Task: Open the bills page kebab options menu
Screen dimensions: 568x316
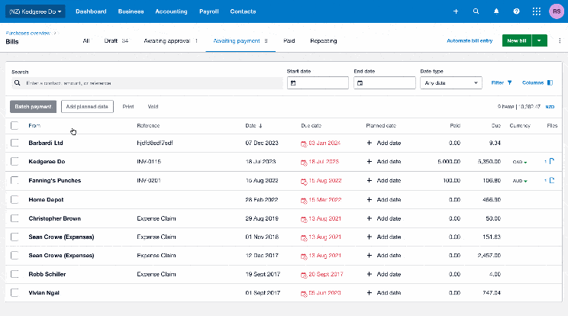Action: click(x=560, y=40)
